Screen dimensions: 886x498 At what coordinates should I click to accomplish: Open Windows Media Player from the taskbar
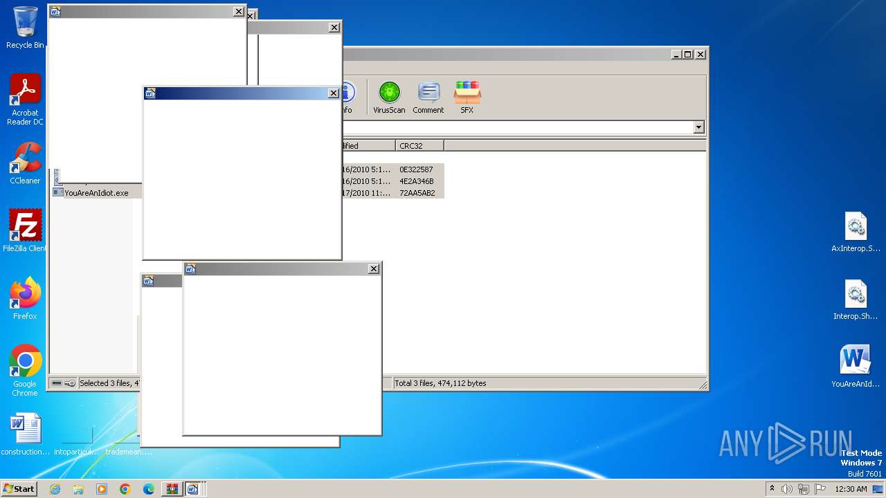(102, 489)
